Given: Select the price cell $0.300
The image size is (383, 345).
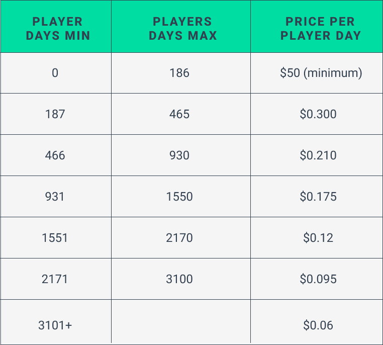Looking at the screenshot, I should pyautogui.click(x=317, y=114).
